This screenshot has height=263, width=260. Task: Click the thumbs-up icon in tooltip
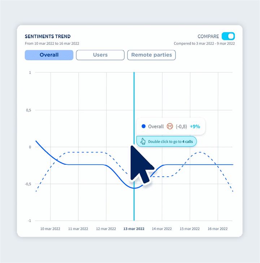click(x=143, y=142)
